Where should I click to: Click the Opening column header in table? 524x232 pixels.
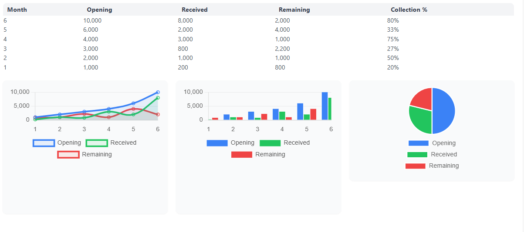[99, 10]
